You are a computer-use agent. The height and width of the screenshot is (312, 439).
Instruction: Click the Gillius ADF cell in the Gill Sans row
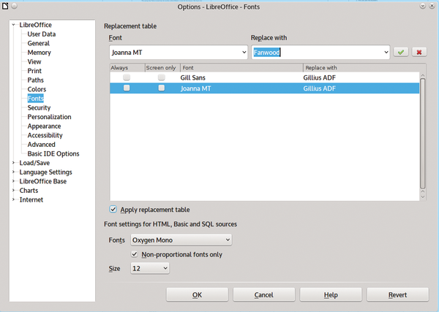pyautogui.click(x=319, y=77)
